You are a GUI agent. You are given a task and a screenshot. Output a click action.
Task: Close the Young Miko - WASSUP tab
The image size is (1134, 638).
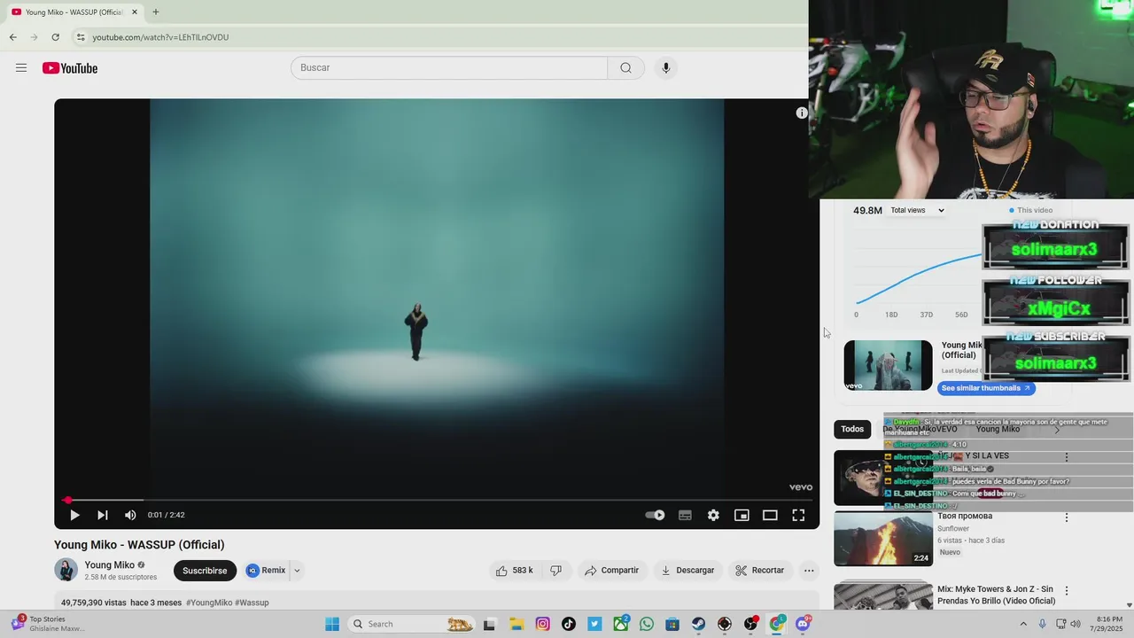[135, 12]
